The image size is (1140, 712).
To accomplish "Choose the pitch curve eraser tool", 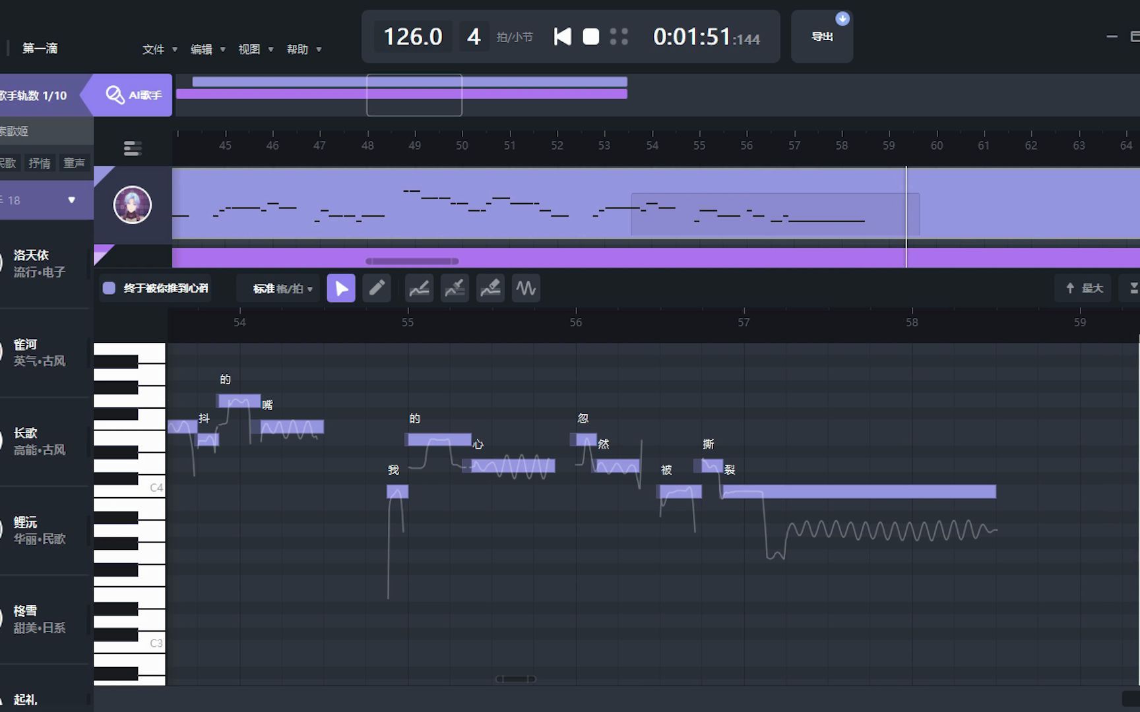I will click(x=490, y=288).
